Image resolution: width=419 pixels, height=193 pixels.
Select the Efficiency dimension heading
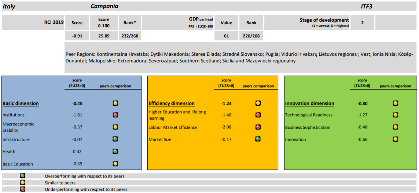coord(171,103)
